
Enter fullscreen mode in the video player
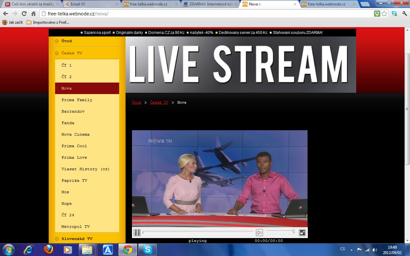click(x=302, y=233)
